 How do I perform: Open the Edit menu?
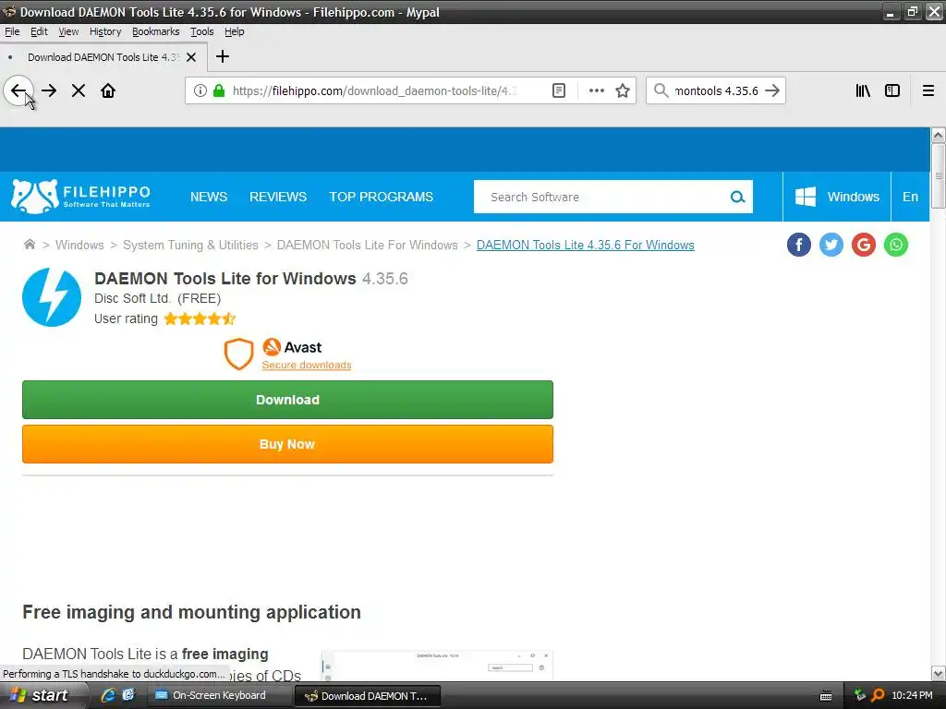coord(39,31)
